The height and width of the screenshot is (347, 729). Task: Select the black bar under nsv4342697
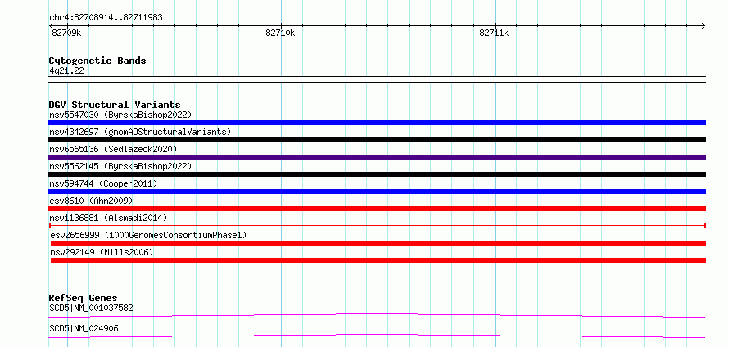377,140
